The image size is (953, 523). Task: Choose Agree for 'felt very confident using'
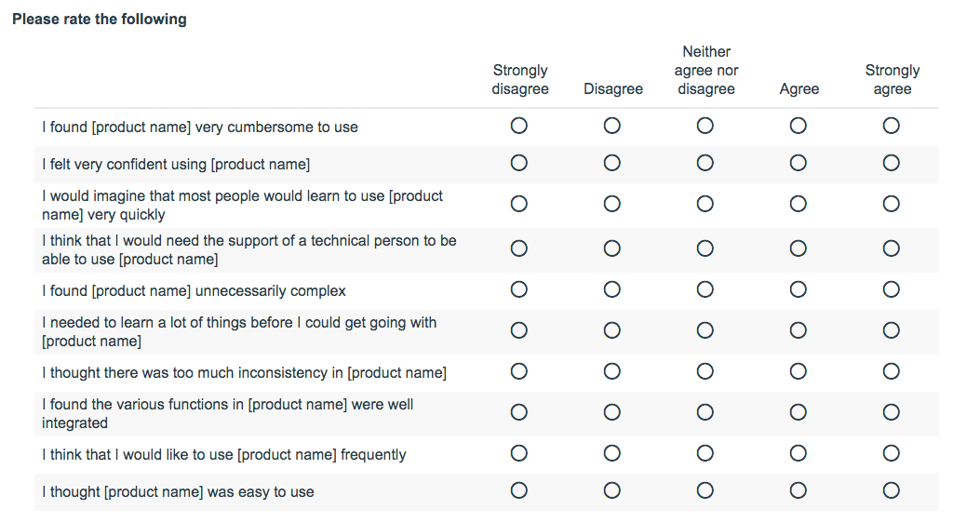coord(799,163)
